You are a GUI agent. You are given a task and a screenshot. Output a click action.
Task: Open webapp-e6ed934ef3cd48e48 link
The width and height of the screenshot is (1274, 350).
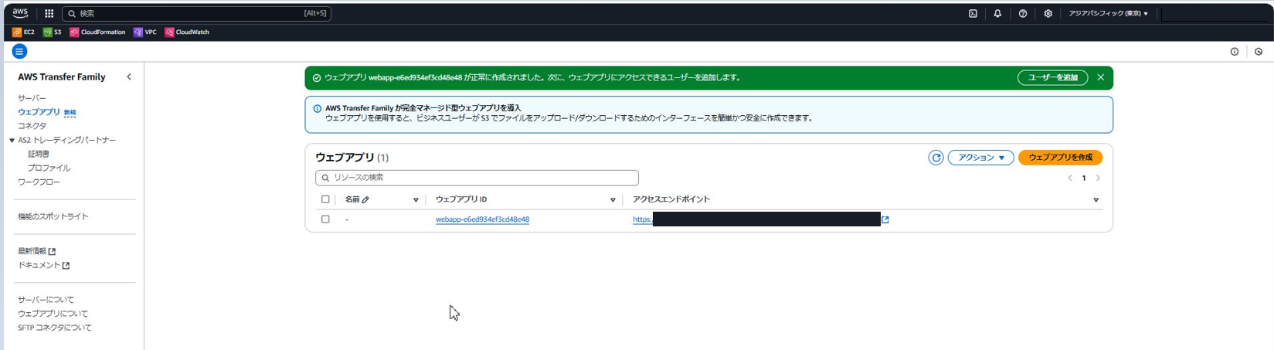482,219
